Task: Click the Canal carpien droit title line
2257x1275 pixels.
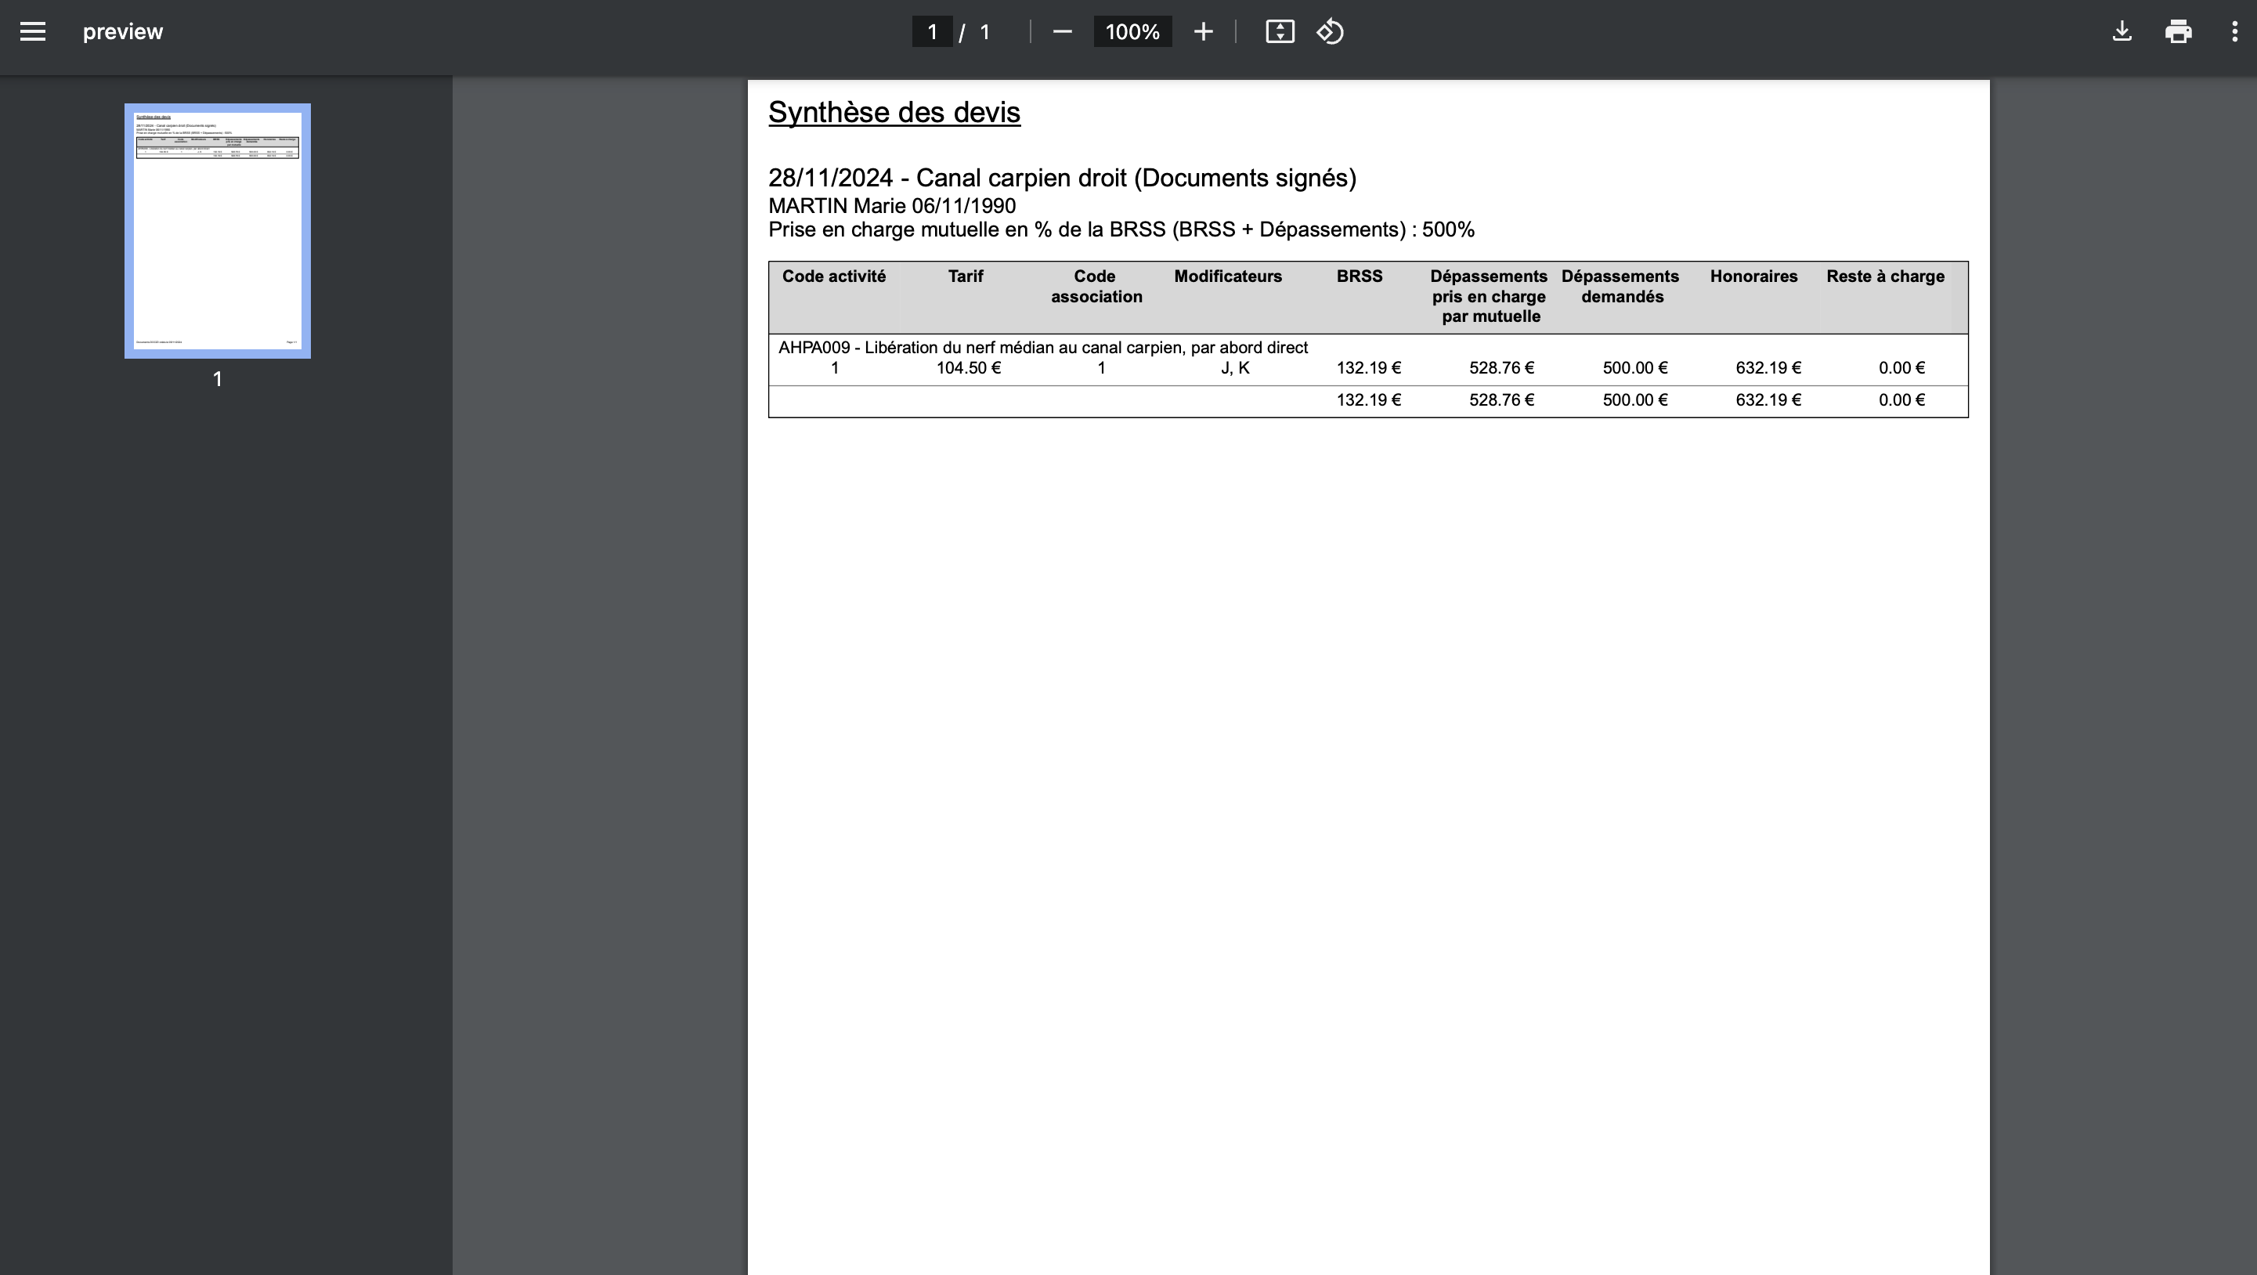Action: point(1062,178)
